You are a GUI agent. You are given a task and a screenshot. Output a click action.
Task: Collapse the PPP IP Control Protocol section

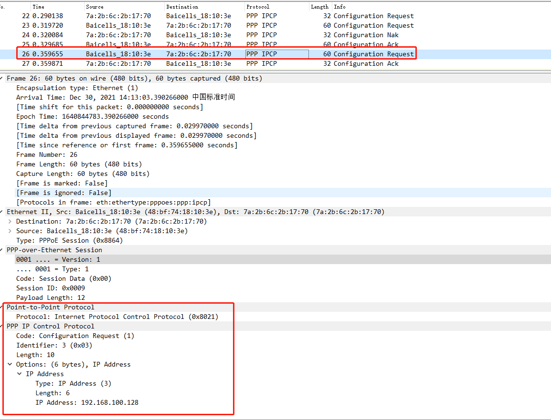tap(2, 326)
